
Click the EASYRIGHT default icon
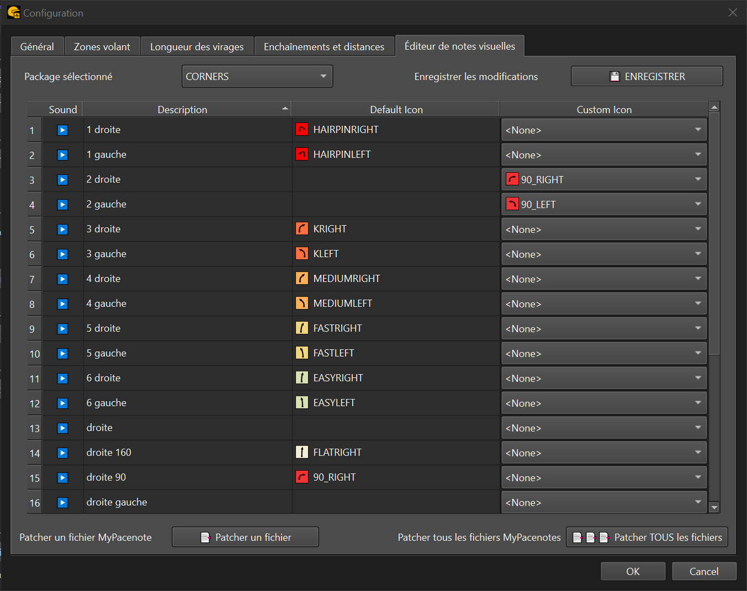coord(302,378)
